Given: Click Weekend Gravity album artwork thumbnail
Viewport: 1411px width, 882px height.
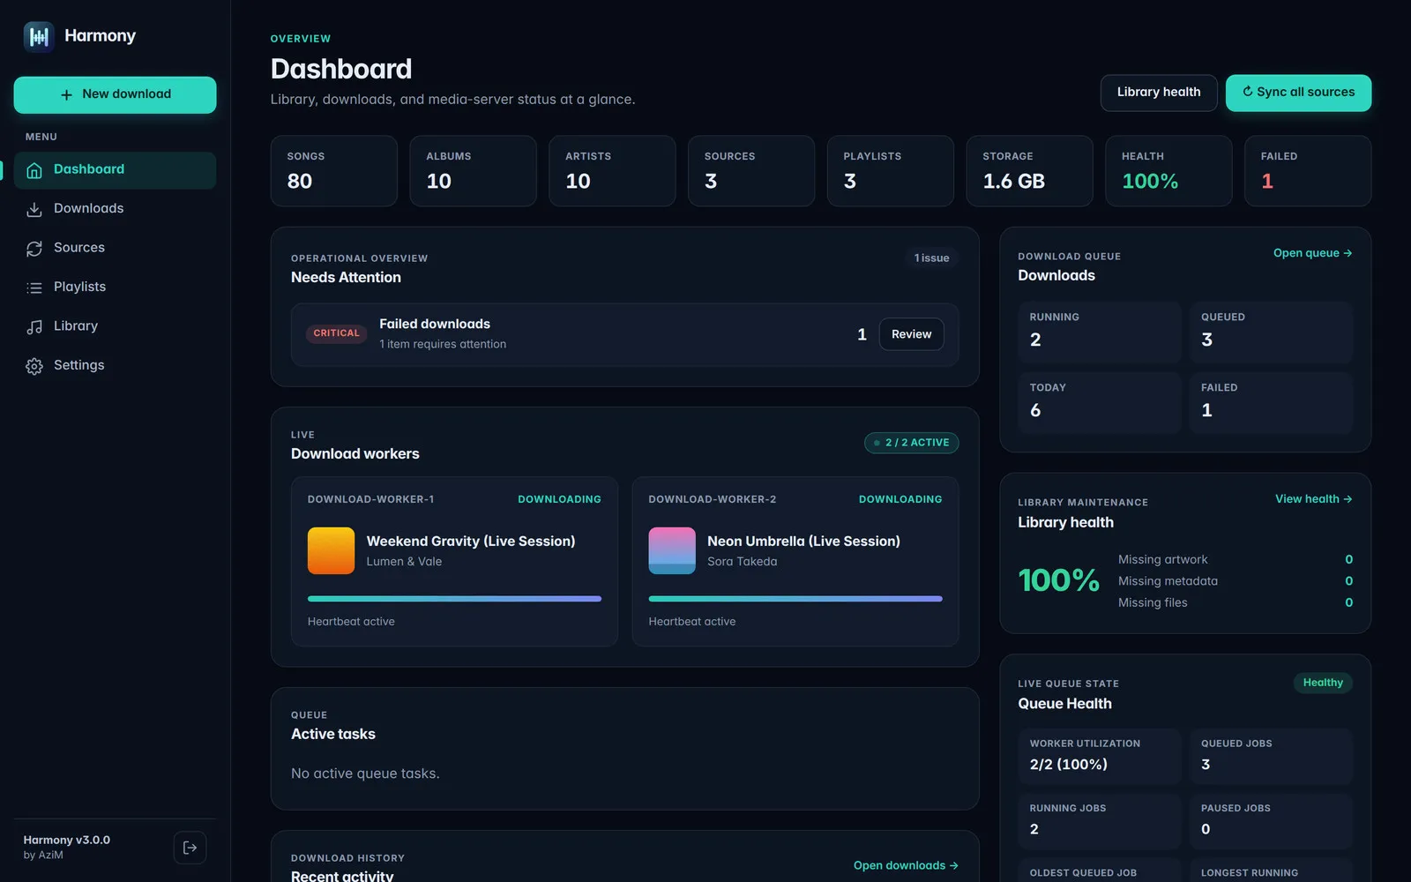Looking at the screenshot, I should pyautogui.click(x=331, y=550).
